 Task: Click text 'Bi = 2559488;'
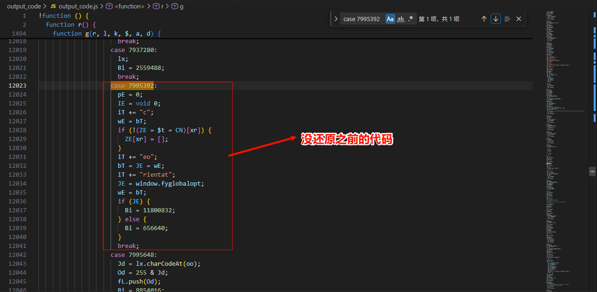click(x=141, y=68)
